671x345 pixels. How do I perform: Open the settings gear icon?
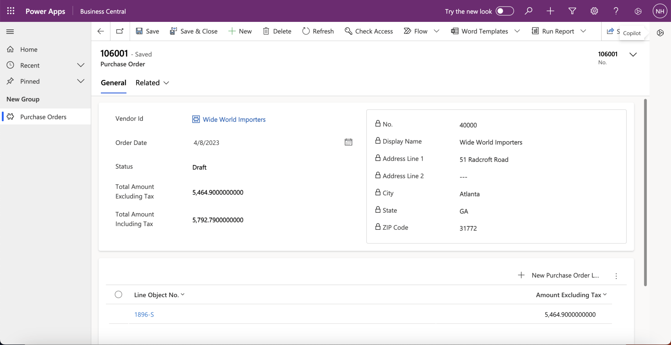(x=594, y=11)
